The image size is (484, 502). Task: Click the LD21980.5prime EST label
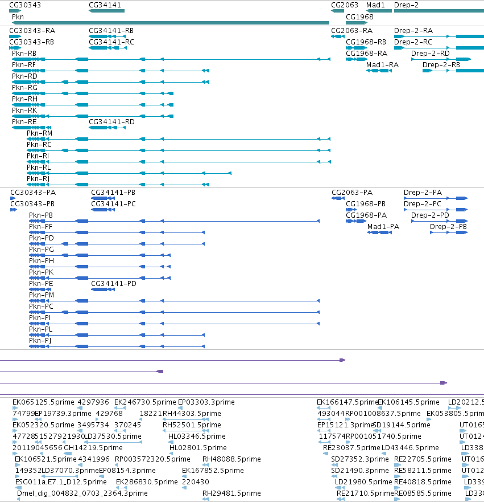pyautogui.click(x=363, y=482)
